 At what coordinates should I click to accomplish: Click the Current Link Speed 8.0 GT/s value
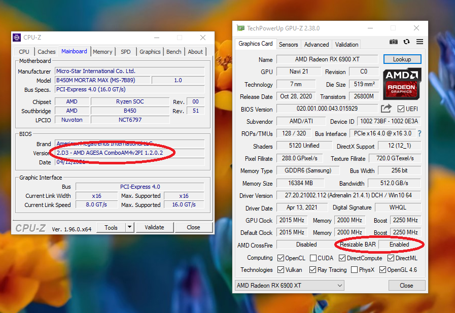click(x=96, y=204)
